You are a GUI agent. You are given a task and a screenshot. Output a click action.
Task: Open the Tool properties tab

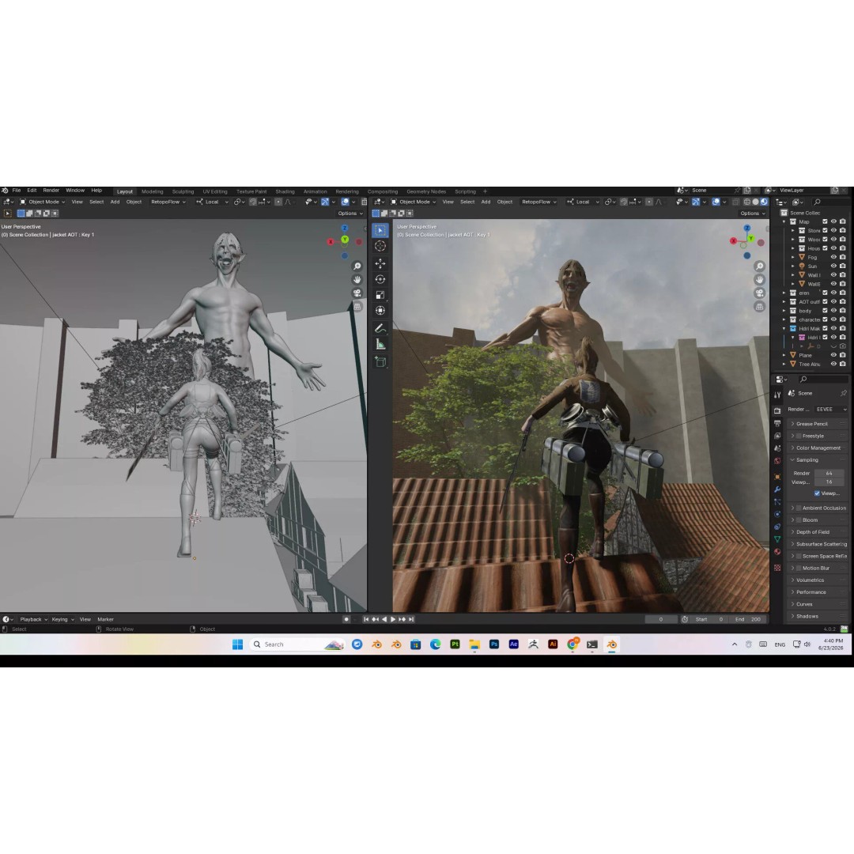[x=777, y=395]
